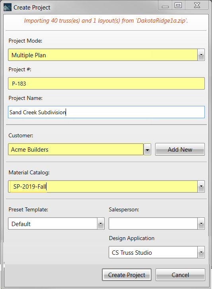Maximize the Create Project window
Screen dimensions: 212x289
[179, 6]
